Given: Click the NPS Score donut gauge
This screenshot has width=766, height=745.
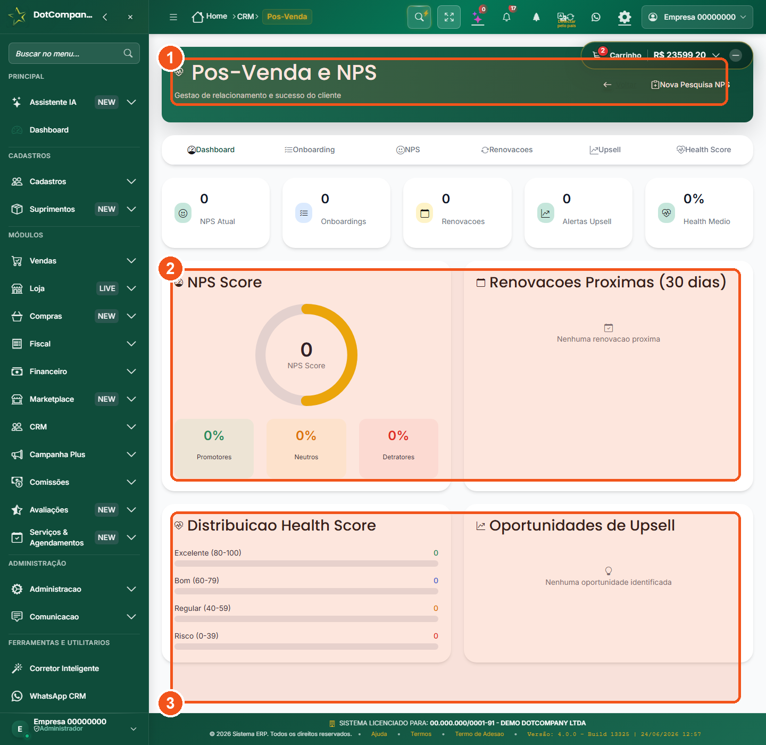Looking at the screenshot, I should coord(306,355).
